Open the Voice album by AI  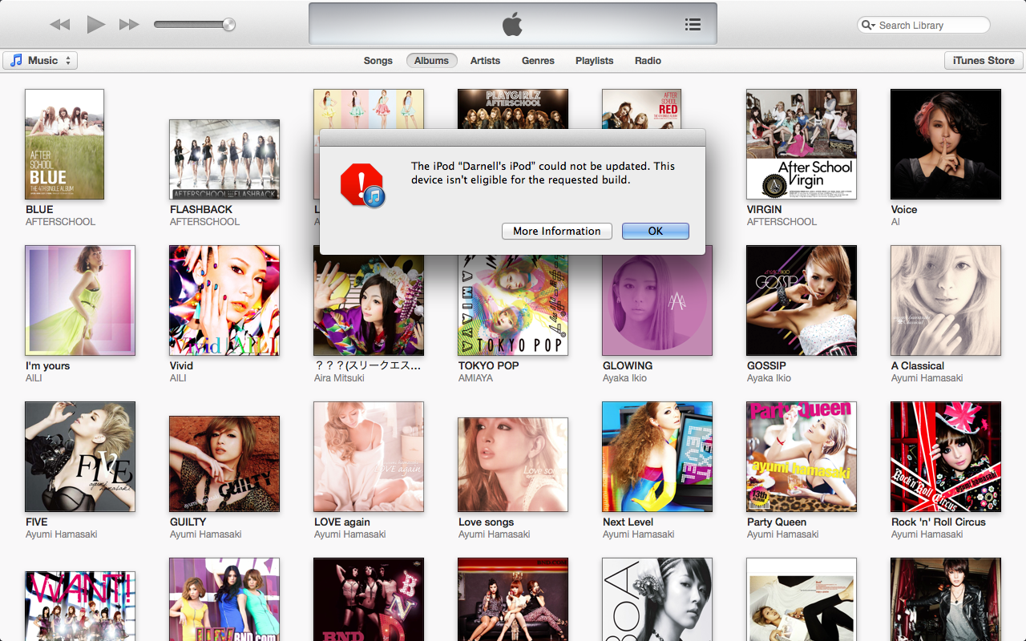[x=946, y=144]
